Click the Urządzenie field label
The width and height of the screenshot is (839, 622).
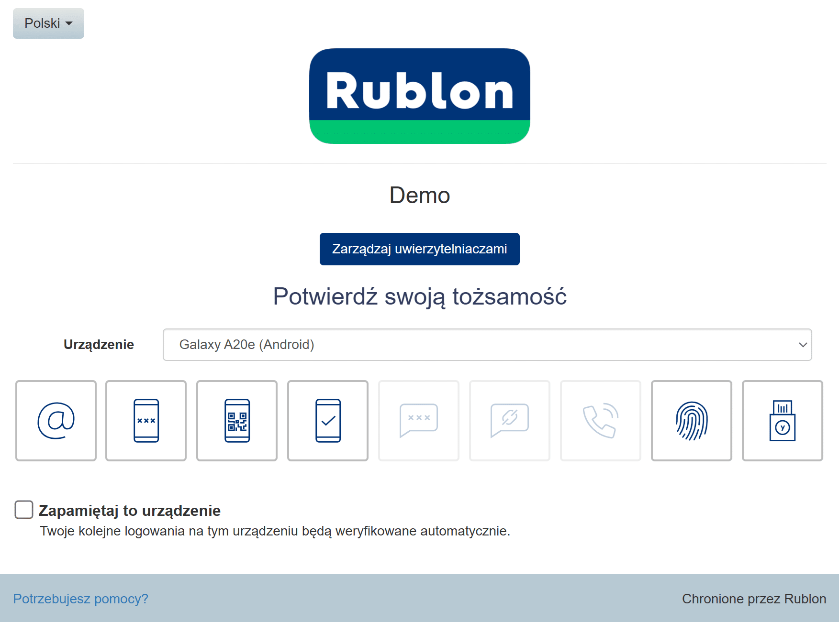coord(99,345)
